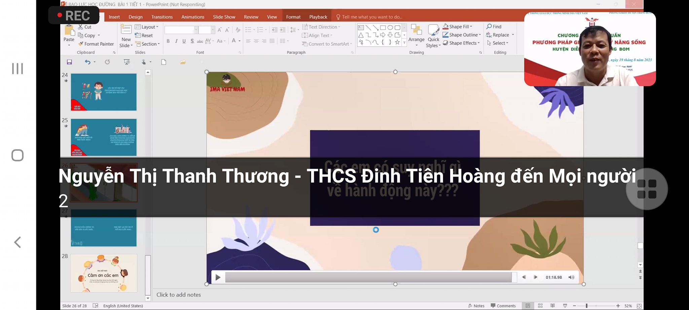Toggle the Notes pane in status bar
Image resolution: width=689 pixels, height=310 pixels.
476,306
